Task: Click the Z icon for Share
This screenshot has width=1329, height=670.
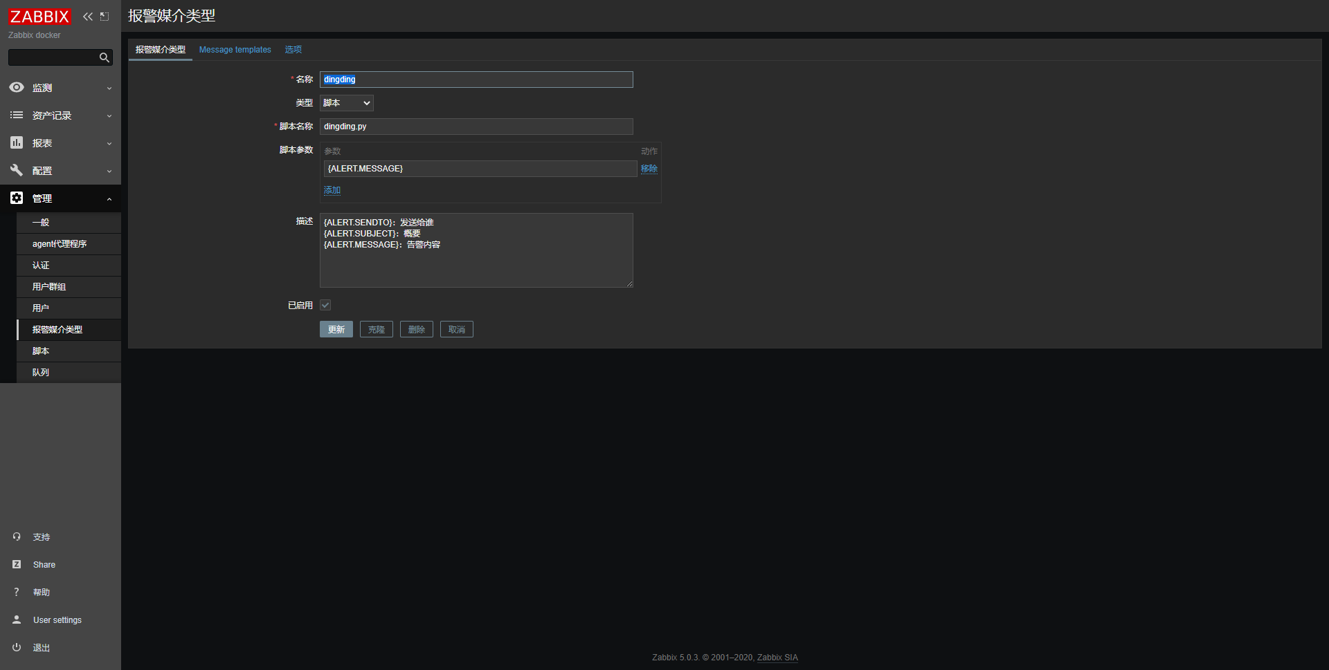Action: pyautogui.click(x=17, y=564)
